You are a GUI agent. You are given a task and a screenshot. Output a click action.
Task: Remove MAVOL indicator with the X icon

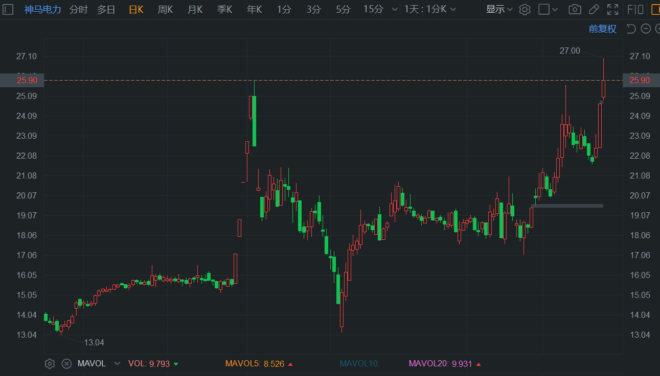coord(66,363)
